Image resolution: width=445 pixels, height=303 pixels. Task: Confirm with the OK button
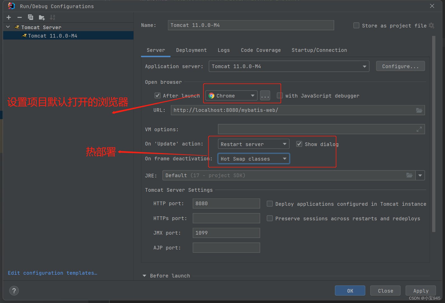(x=350, y=291)
